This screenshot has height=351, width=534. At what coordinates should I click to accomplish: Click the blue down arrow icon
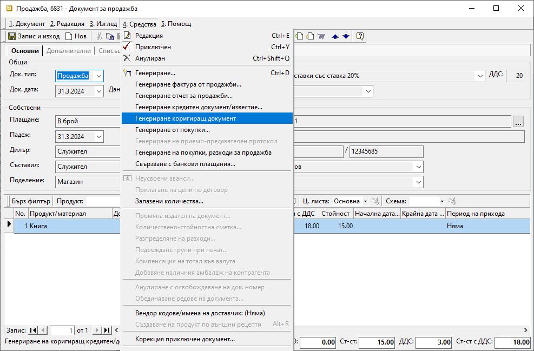[x=346, y=36]
